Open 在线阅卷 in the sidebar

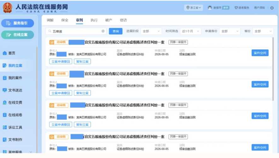point(13,115)
